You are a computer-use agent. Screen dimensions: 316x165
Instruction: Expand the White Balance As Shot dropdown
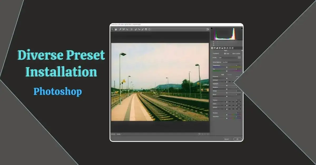point(231,62)
